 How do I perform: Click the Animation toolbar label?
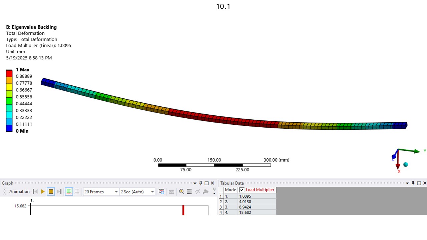[19, 192]
